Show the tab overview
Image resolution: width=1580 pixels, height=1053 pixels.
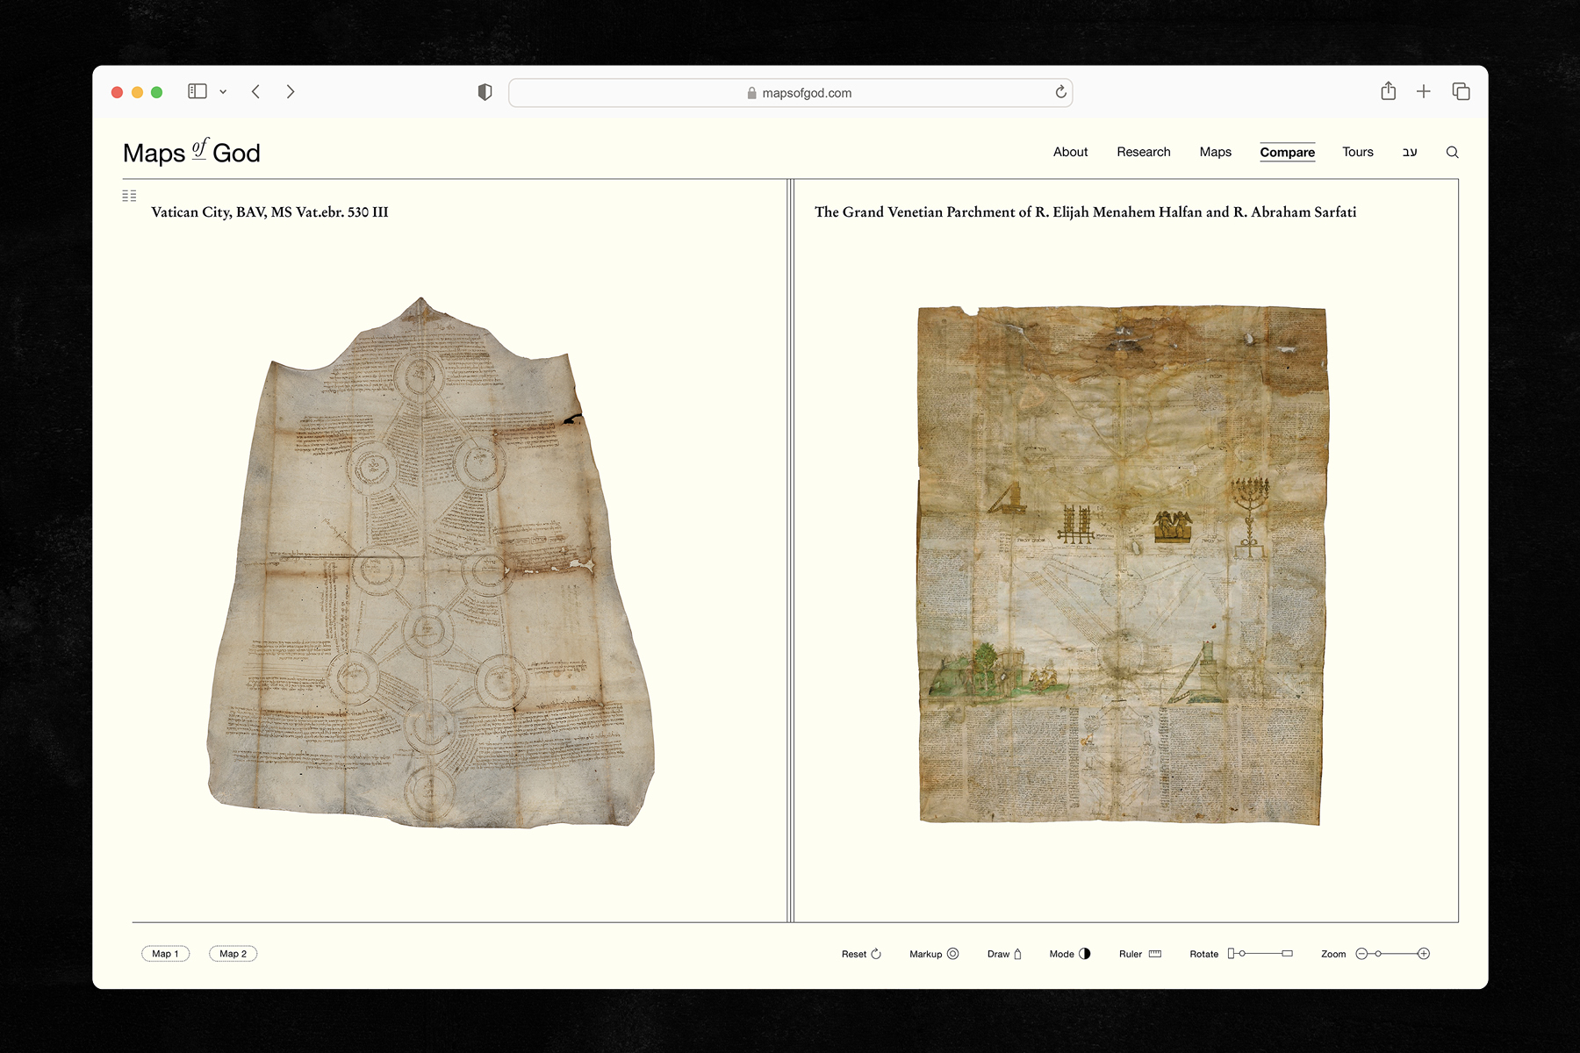tap(1461, 91)
